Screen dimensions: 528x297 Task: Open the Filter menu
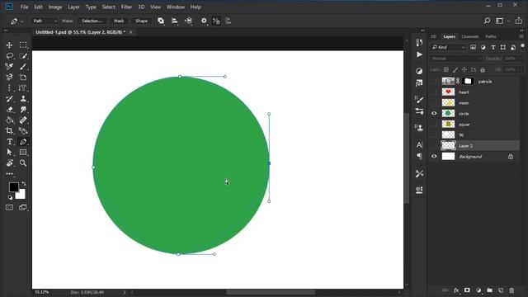coord(126,7)
